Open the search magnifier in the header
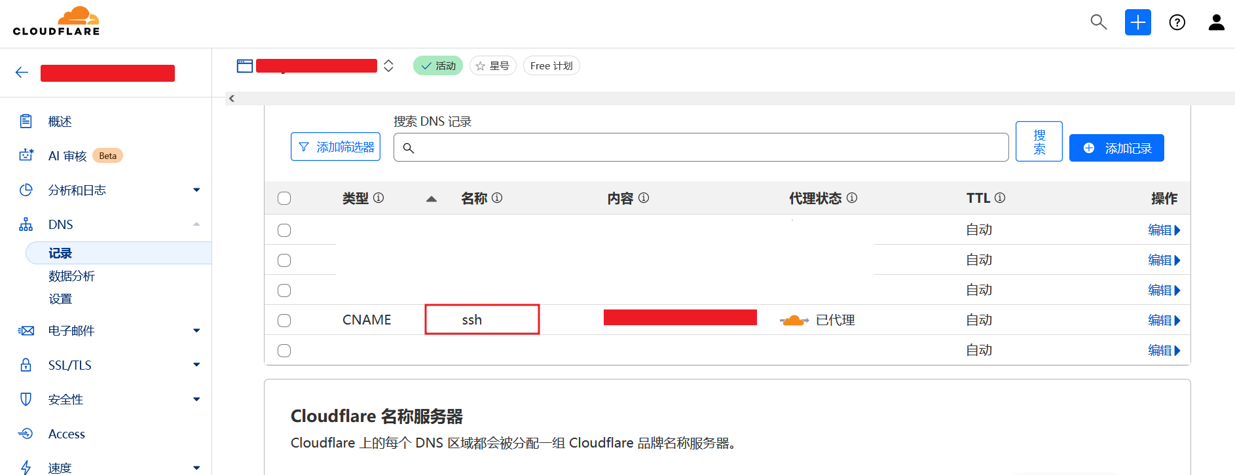The height and width of the screenshot is (475, 1235). 1099,22
